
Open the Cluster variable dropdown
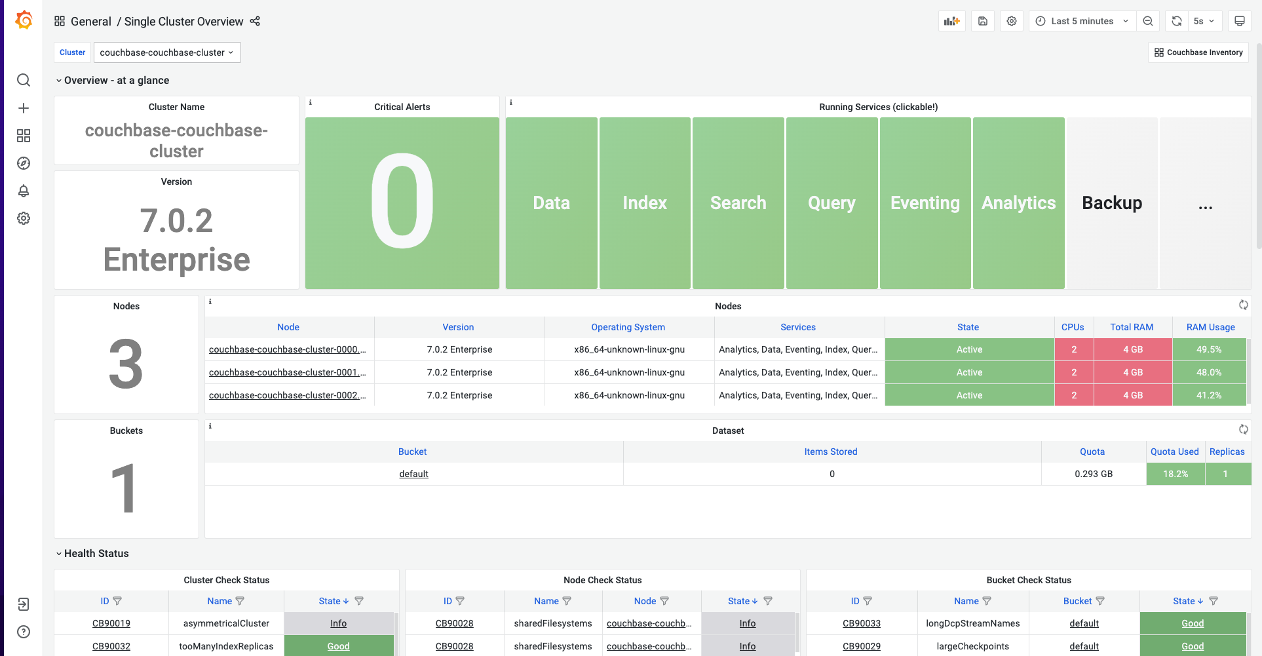pos(167,52)
